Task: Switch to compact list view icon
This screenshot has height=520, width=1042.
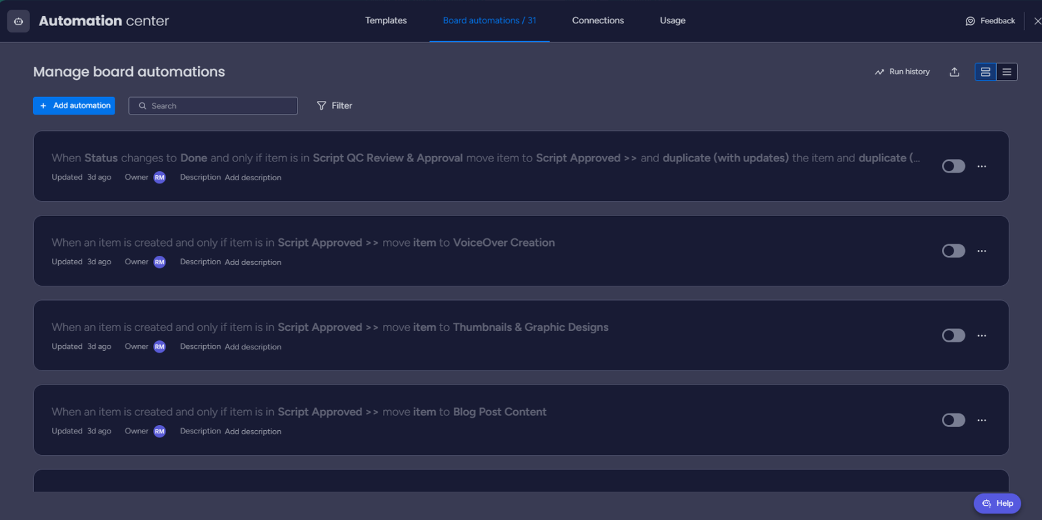Action: [1006, 72]
